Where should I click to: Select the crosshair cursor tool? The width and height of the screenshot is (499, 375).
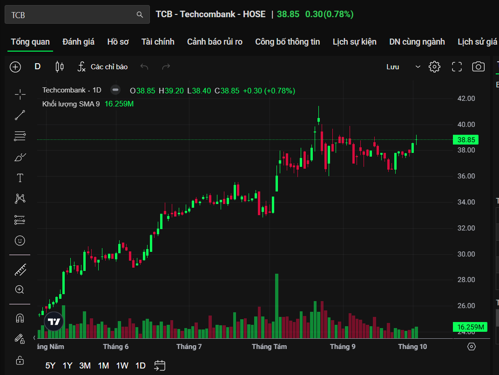click(x=20, y=95)
